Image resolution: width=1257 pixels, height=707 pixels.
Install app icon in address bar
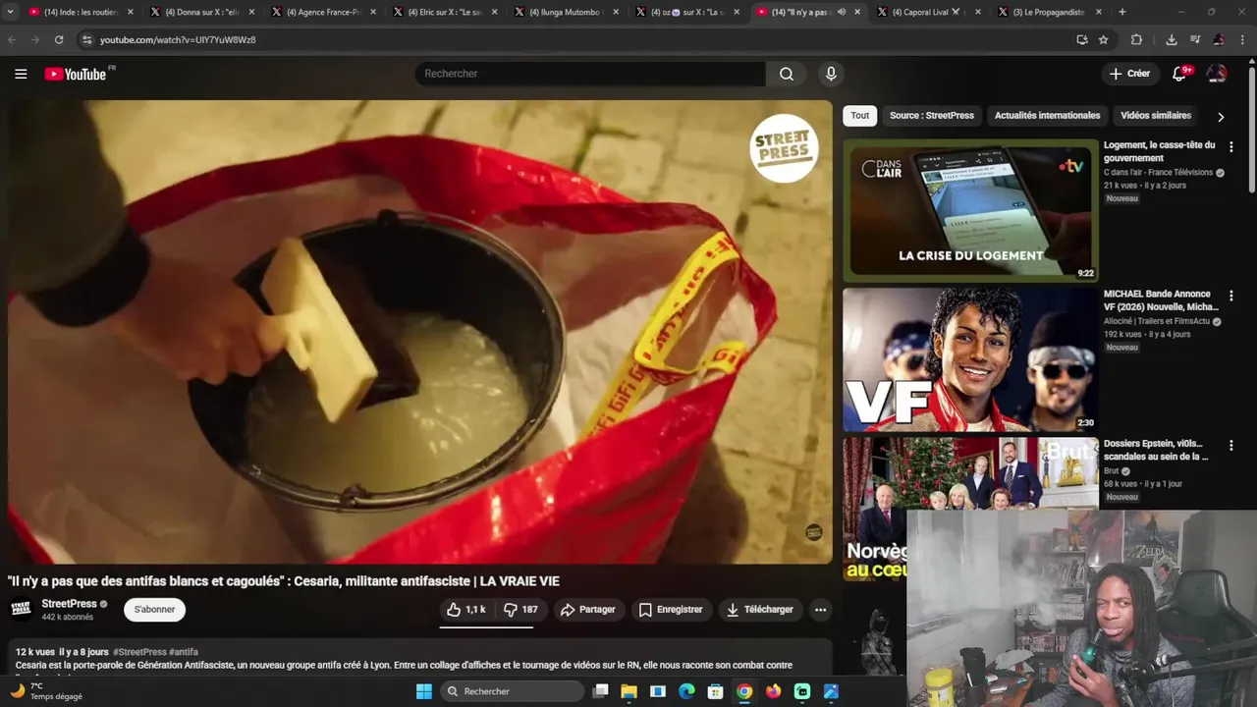click(x=1081, y=39)
